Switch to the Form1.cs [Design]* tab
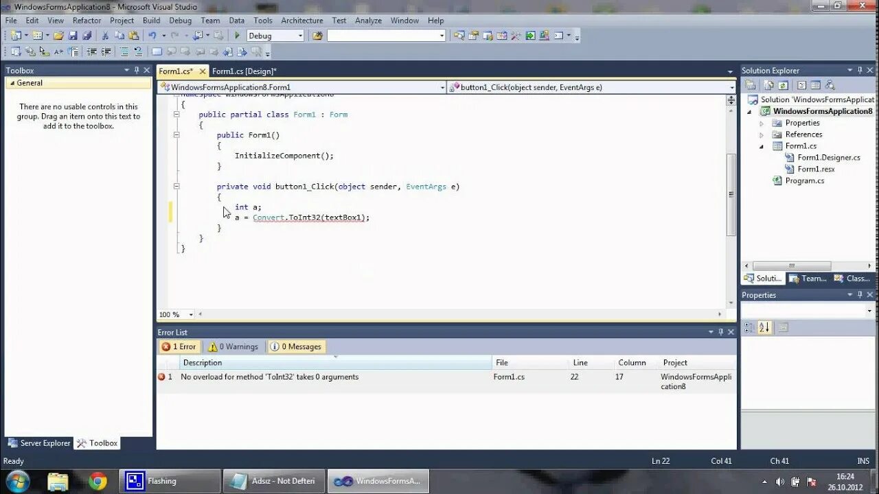Image resolution: width=879 pixels, height=494 pixels. click(x=244, y=71)
